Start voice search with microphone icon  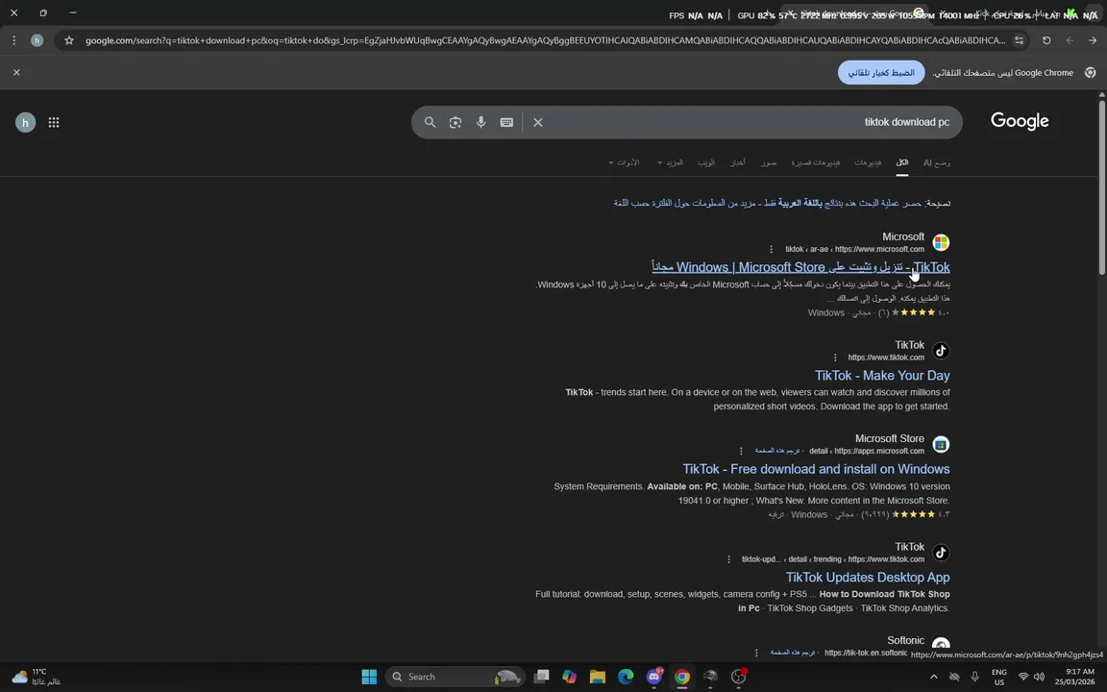480,122
